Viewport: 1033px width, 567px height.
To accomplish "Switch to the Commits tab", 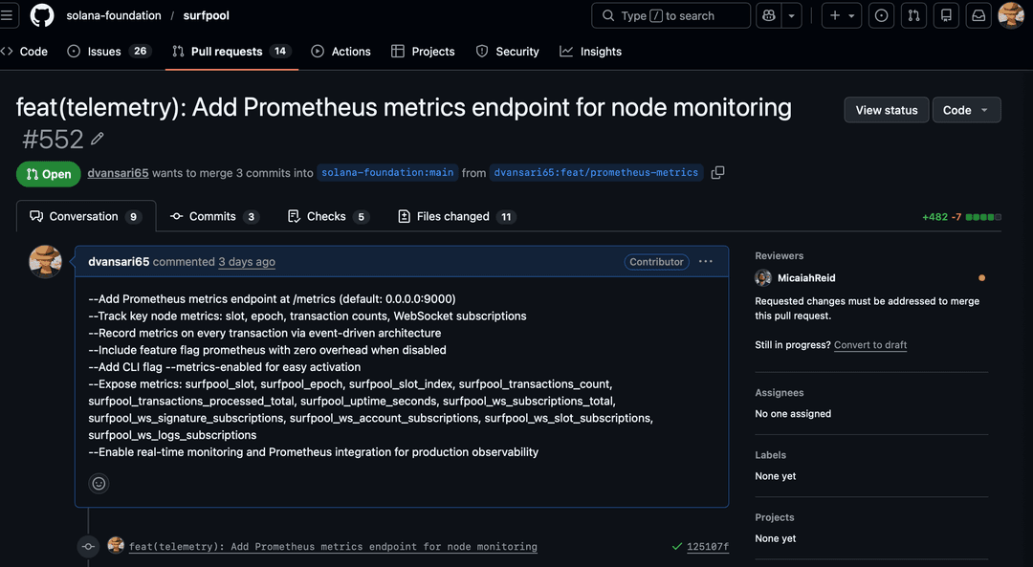I will [x=214, y=217].
